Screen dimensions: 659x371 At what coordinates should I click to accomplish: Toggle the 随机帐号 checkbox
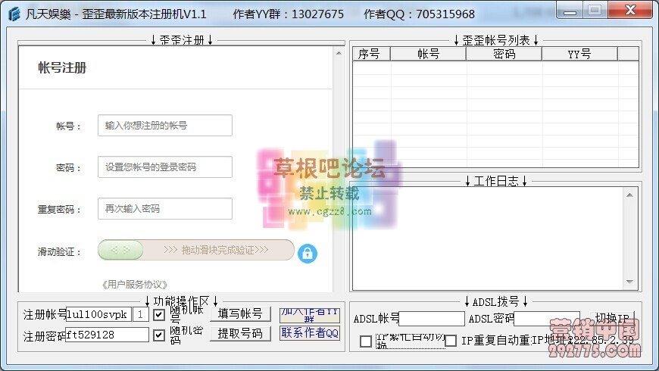click(159, 315)
